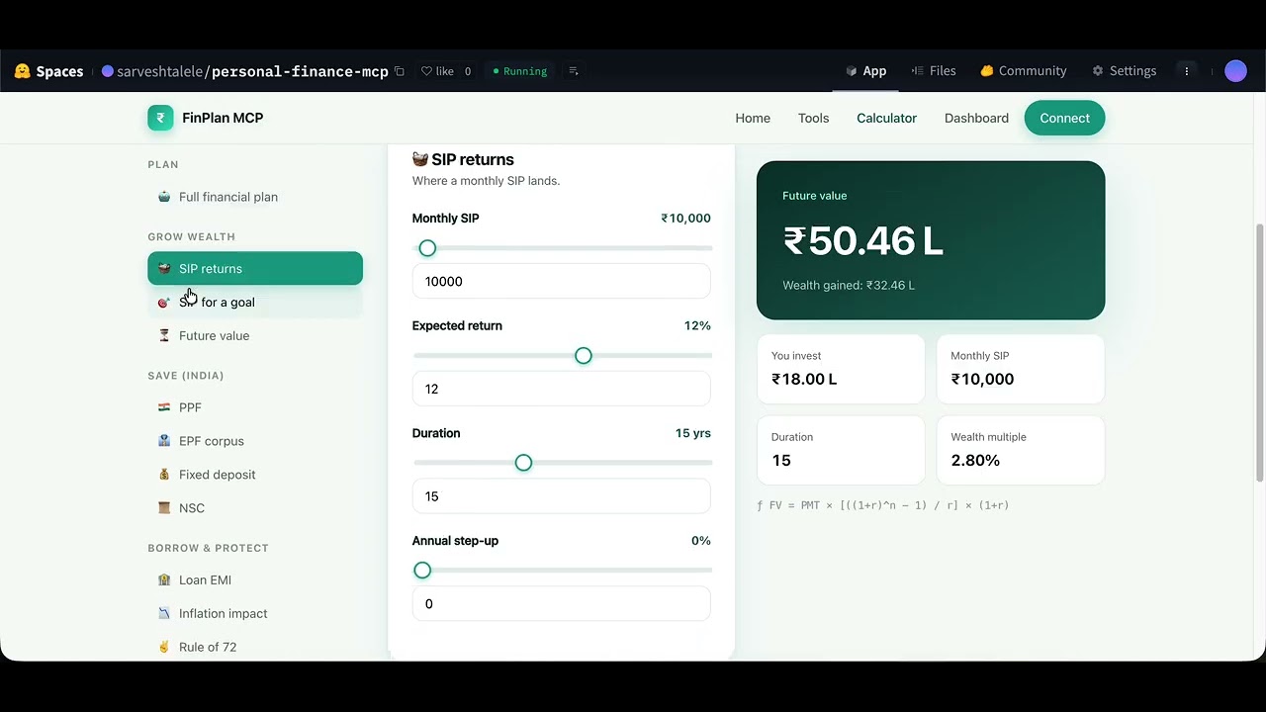
Task: Click the Future value hourglass icon
Action: click(164, 336)
